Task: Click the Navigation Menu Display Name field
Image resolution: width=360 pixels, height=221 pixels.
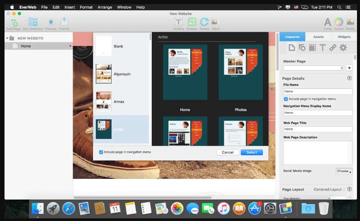Action: coord(317,113)
